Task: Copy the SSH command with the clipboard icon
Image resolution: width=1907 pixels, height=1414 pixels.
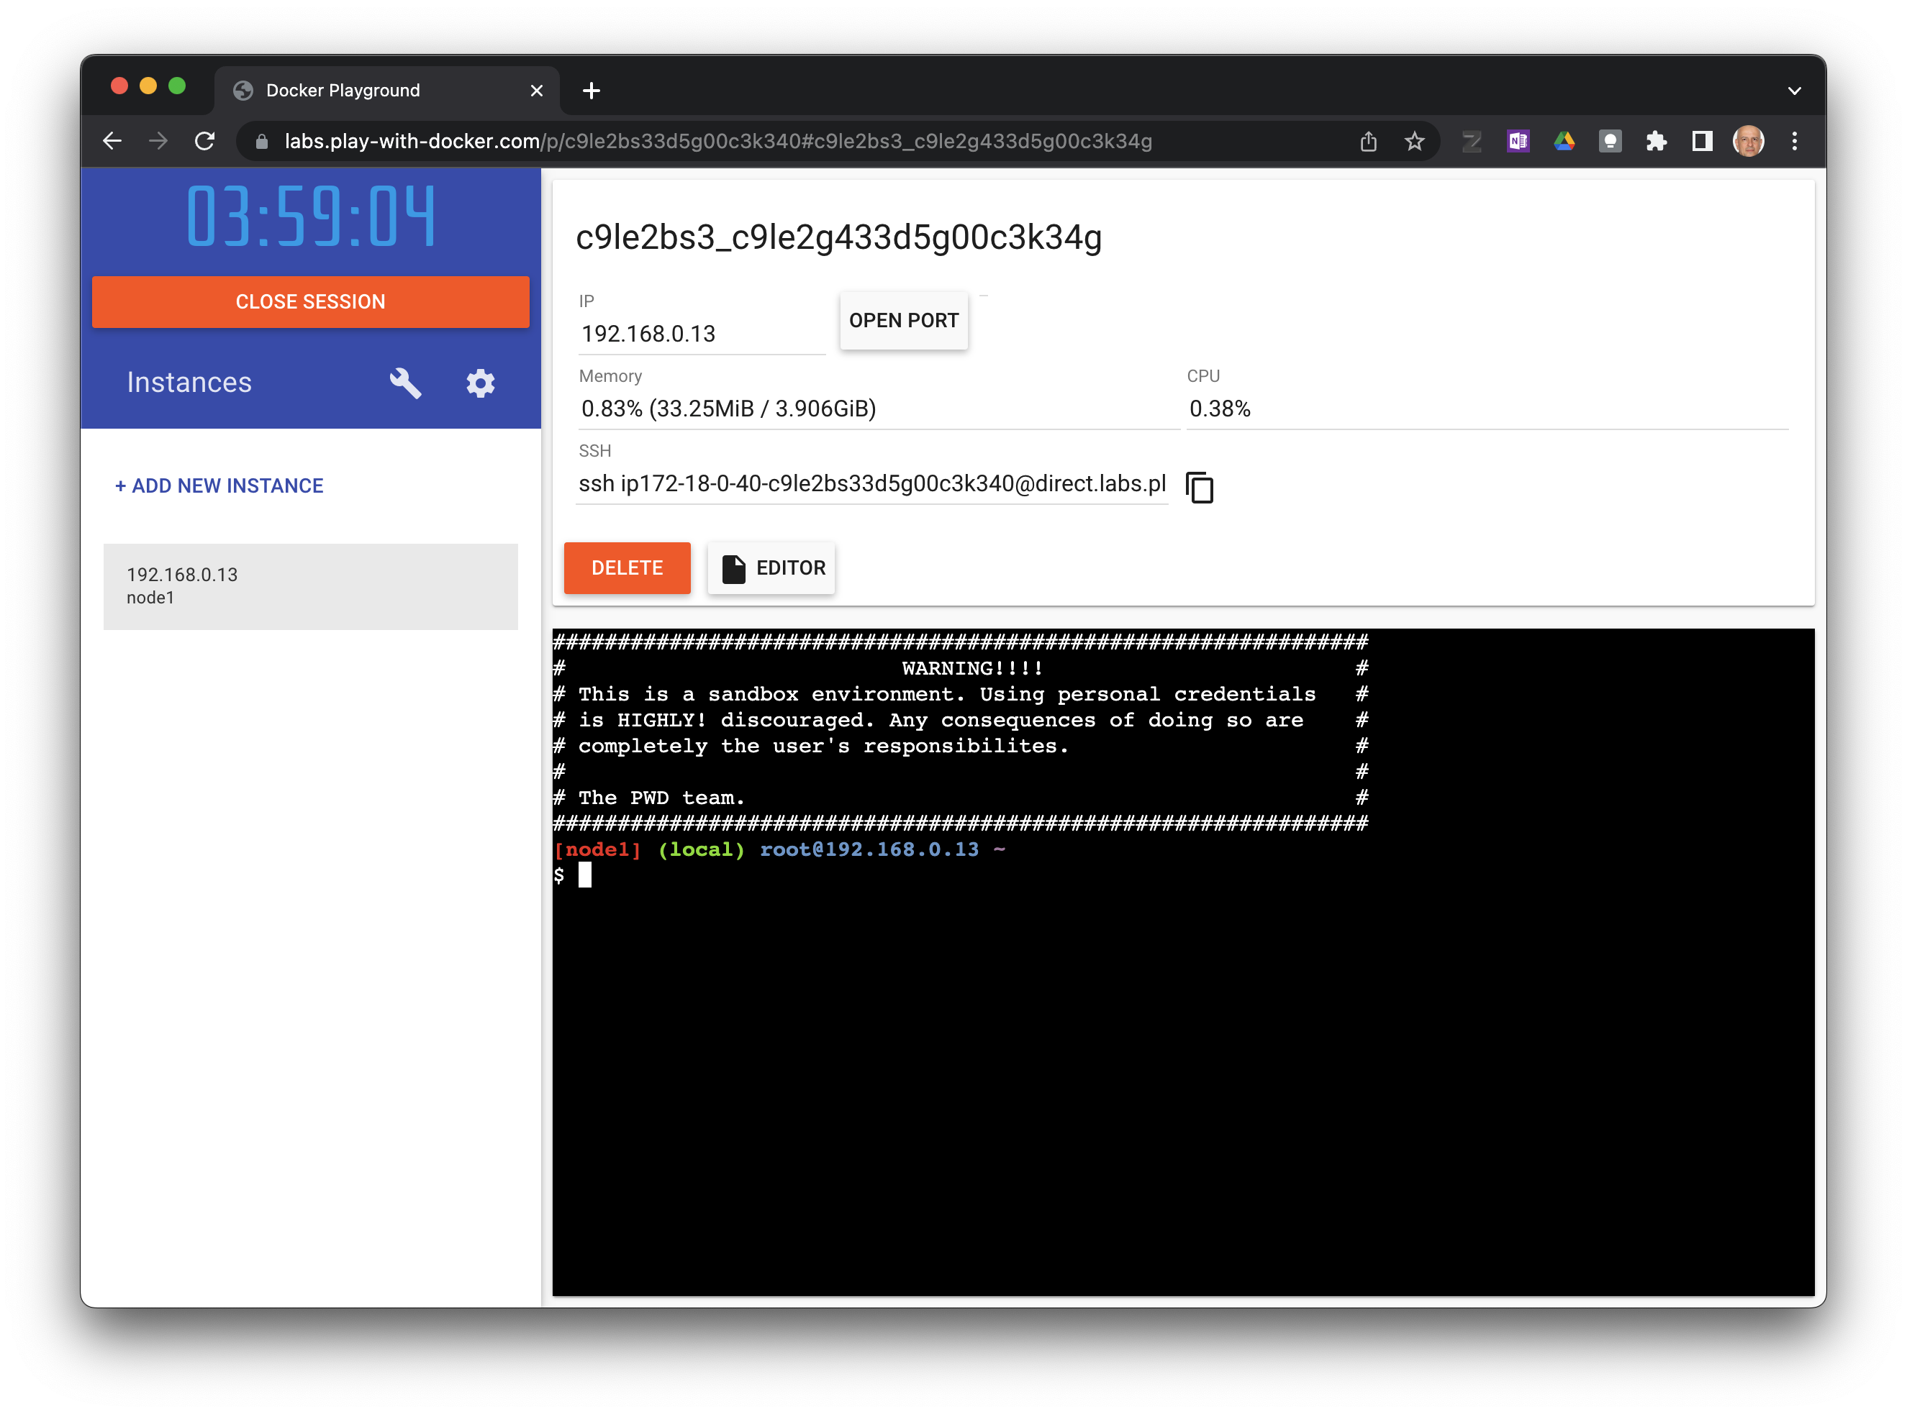Action: click(1199, 487)
